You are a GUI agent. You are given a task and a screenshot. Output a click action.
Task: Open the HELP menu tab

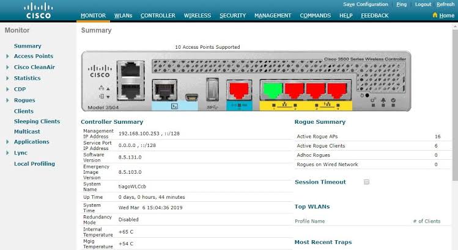[x=346, y=15]
